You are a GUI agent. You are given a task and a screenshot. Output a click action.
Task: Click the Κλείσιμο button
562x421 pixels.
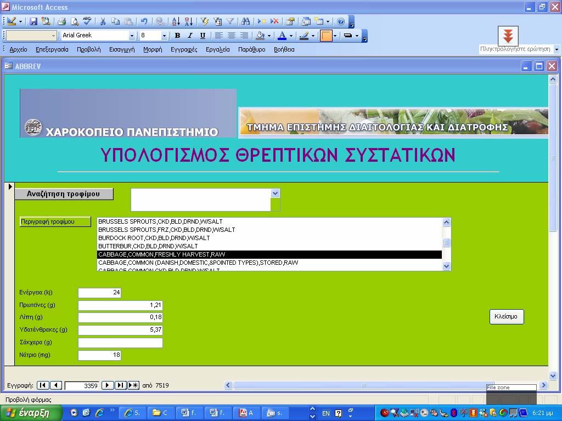[x=507, y=316]
